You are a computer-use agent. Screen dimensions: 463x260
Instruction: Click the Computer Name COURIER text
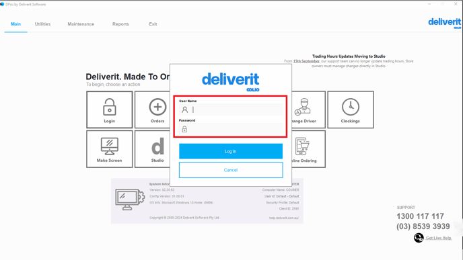pyautogui.click(x=281, y=190)
